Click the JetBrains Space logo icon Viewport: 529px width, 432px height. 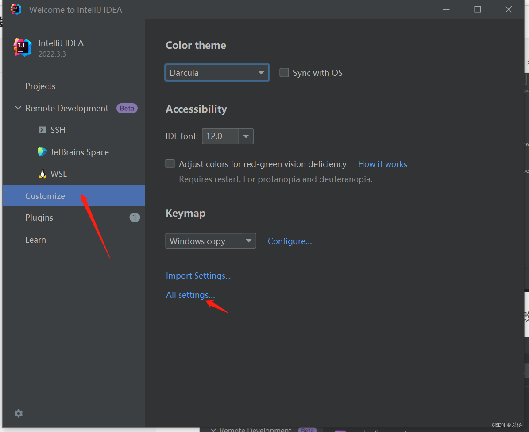pos(42,152)
